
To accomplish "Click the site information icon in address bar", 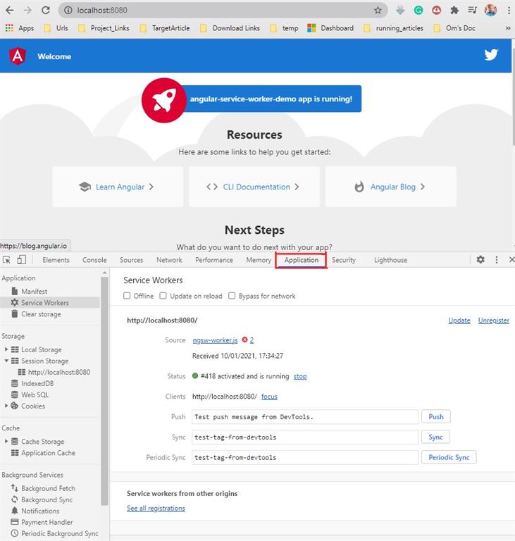I will point(68,11).
